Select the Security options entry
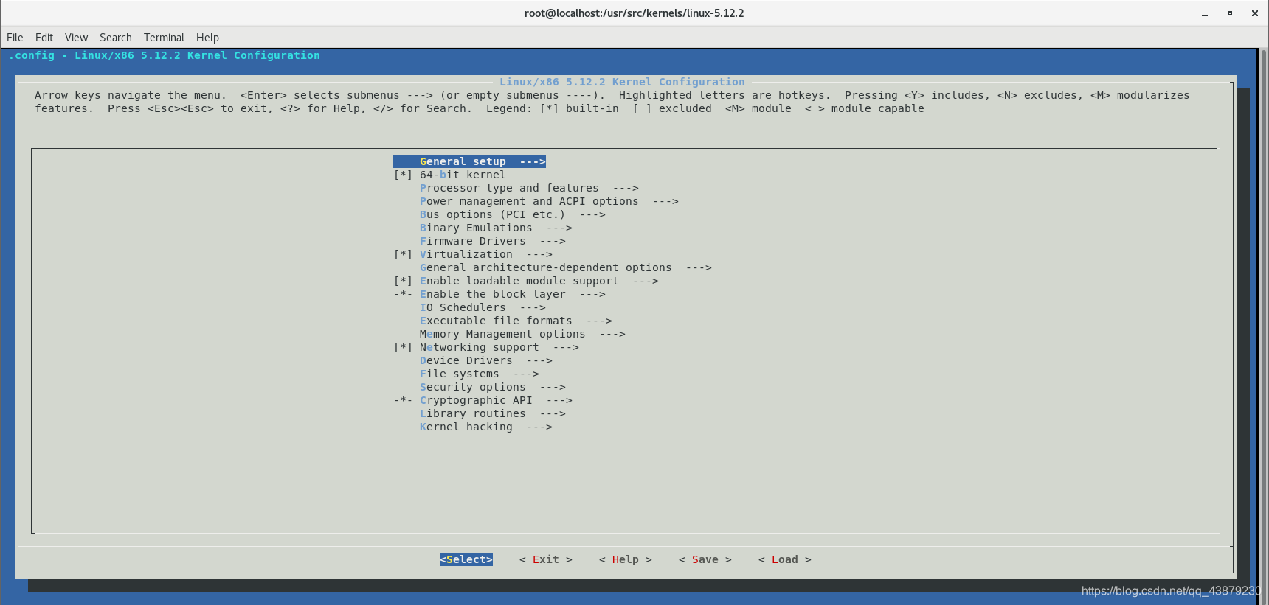The height and width of the screenshot is (605, 1269). pyautogui.click(x=492, y=387)
